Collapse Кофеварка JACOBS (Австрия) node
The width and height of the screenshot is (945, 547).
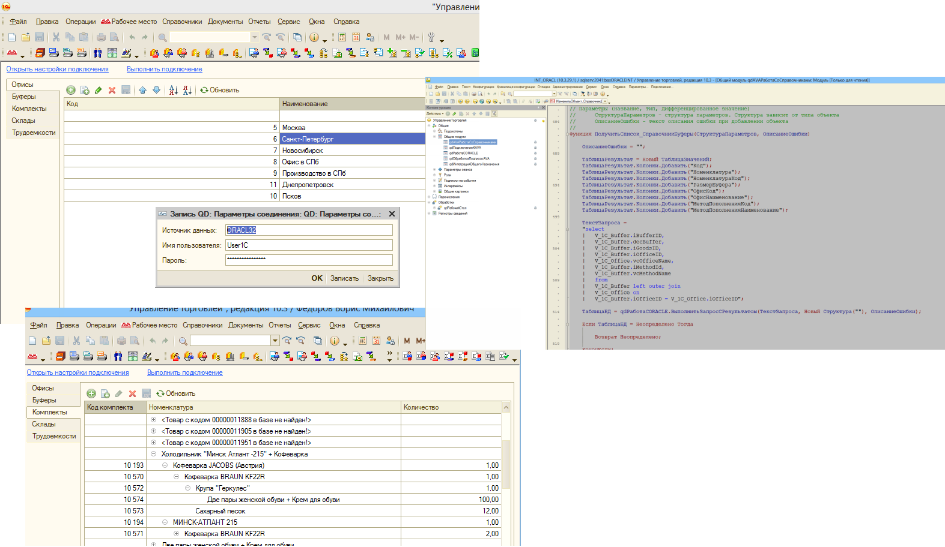[165, 465]
